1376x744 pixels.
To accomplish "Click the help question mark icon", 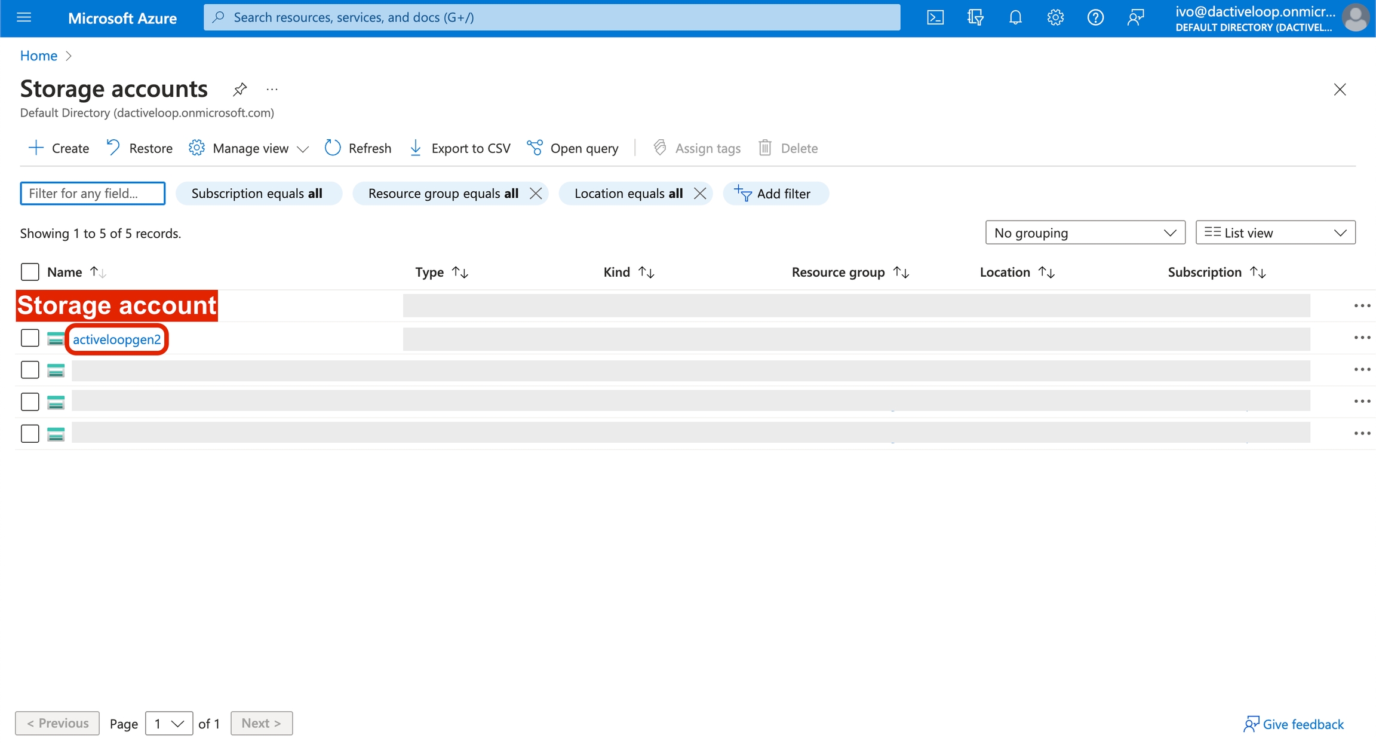I will [x=1095, y=18].
